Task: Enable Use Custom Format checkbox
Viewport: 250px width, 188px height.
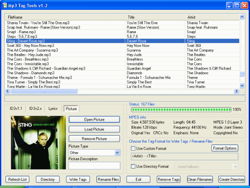Action: pyautogui.click(x=133, y=149)
